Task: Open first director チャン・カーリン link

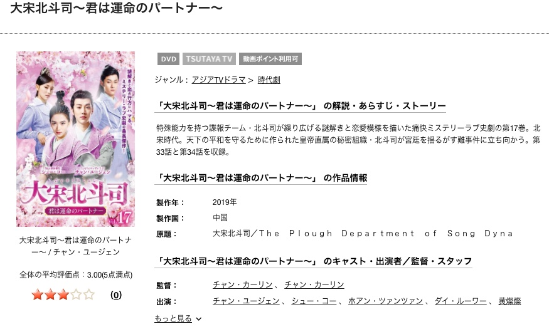Action: pos(243,285)
